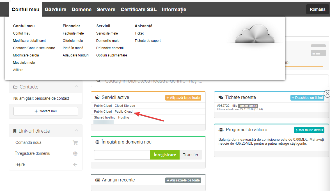Click the domain name input field

[x=122, y=155]
